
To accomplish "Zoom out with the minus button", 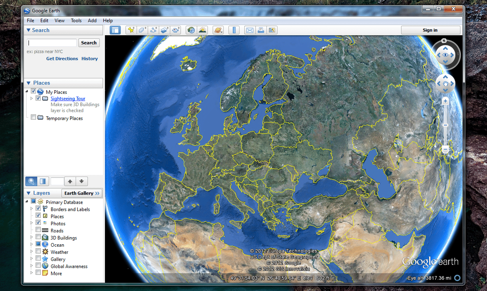I will click(445, 150).
